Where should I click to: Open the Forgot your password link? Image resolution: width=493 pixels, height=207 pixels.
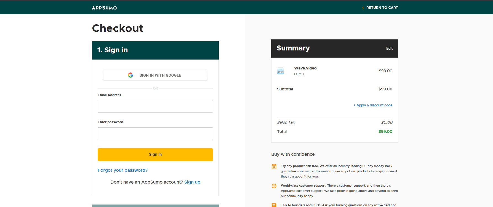122,170
